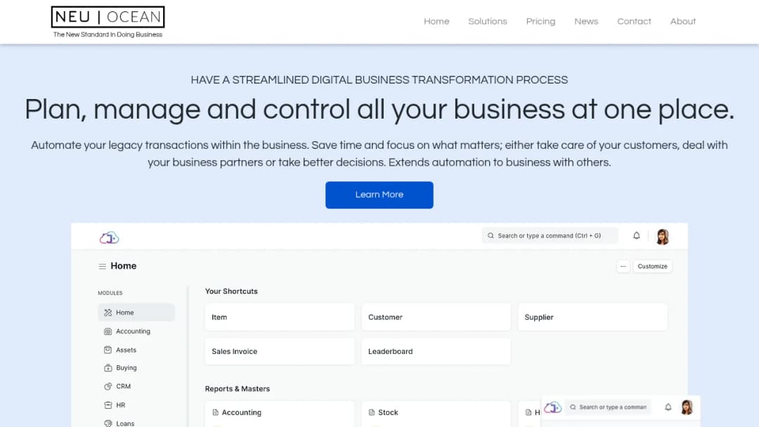Open the Accounting reports card
Viewport: 759px width, 427px height.
(279, 414)
